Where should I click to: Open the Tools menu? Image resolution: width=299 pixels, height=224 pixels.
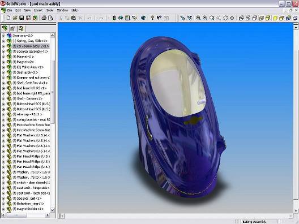tap(50, 10)
